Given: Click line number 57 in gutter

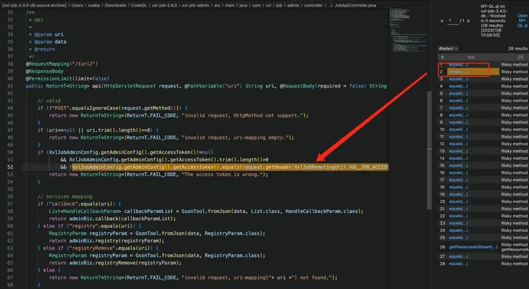Looking at the screenshot, I should (10, 204).
